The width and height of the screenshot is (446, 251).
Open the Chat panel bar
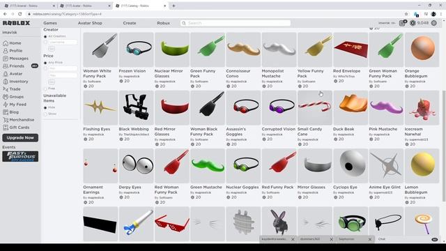407,239
